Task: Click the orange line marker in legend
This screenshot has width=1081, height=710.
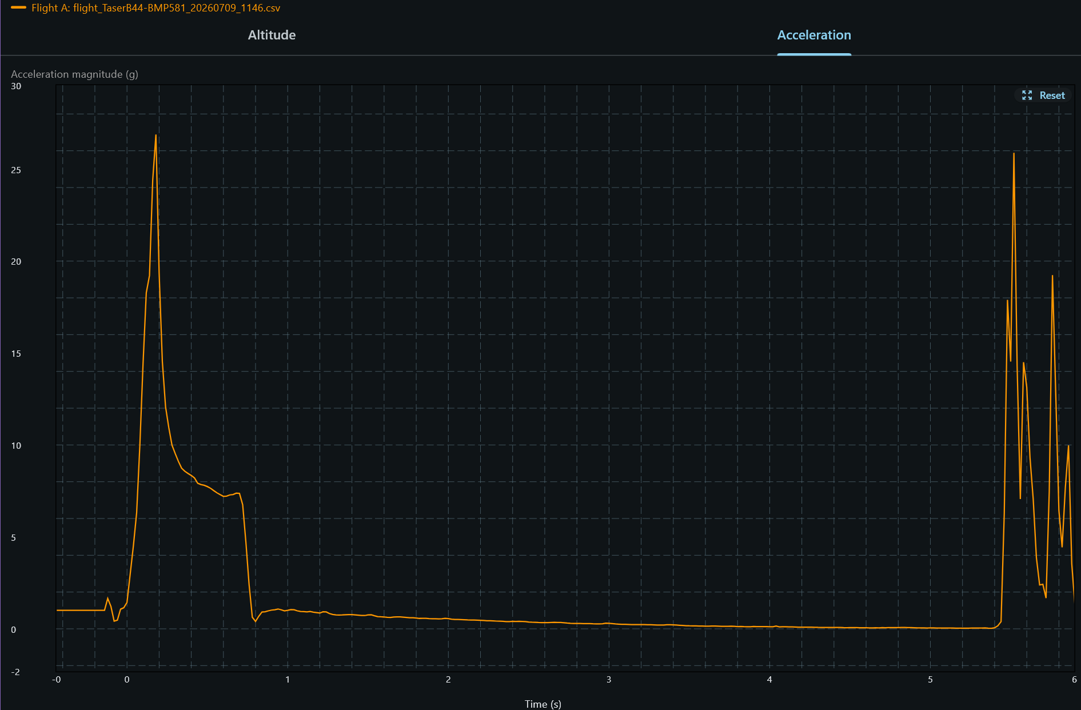Action: [x=18, y=8]
